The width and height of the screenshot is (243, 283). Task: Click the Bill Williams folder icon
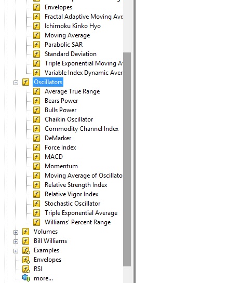tap(25, 241)
